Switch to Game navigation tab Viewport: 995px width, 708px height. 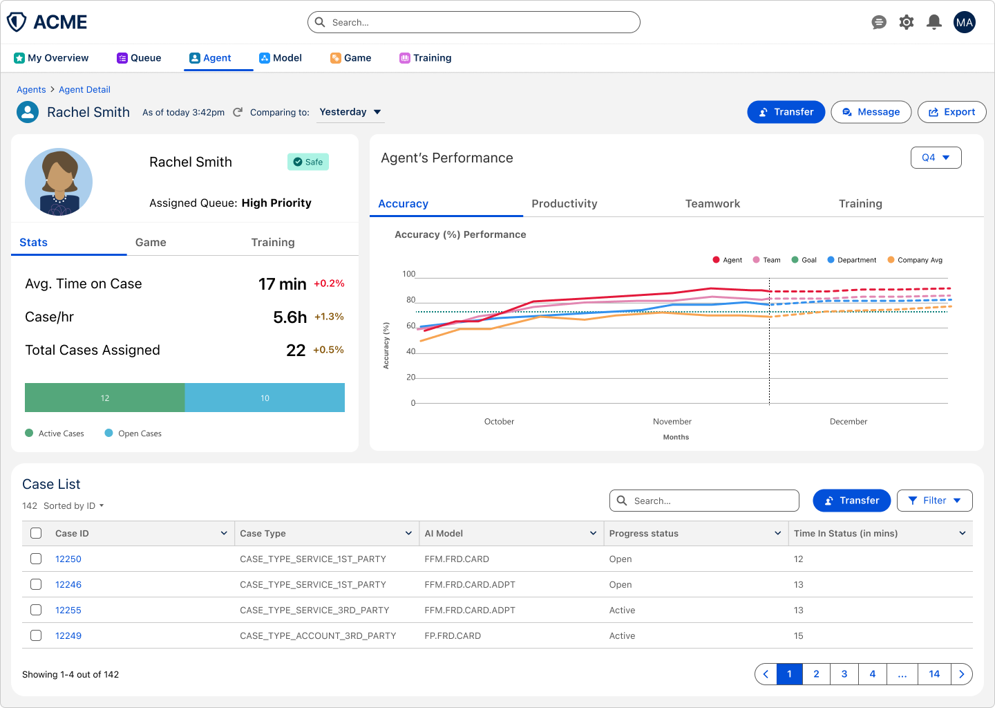[350, 58]
